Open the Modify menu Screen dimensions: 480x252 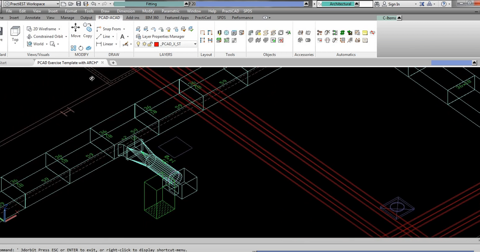(148, 11)
